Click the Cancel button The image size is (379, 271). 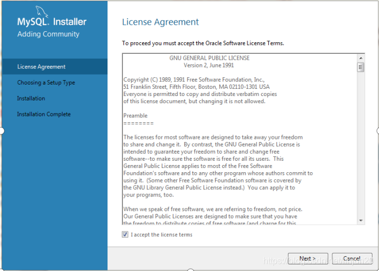[352, 258]
